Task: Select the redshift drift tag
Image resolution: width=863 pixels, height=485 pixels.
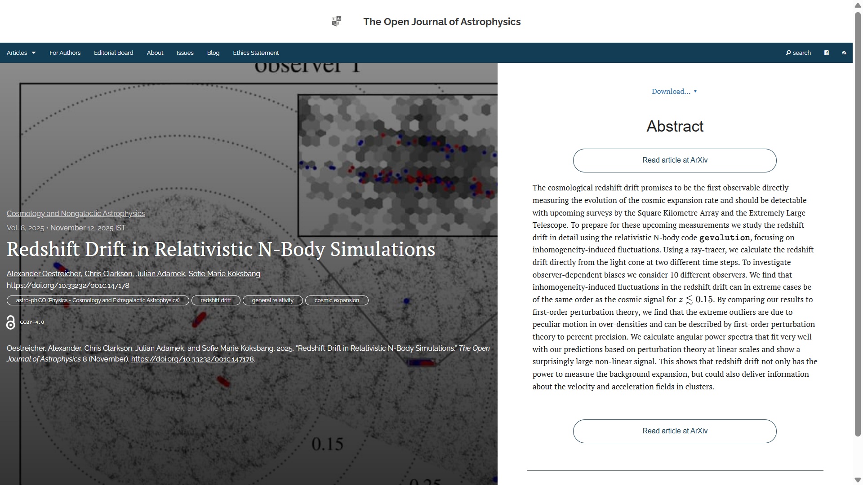Action: click(216, 300)
